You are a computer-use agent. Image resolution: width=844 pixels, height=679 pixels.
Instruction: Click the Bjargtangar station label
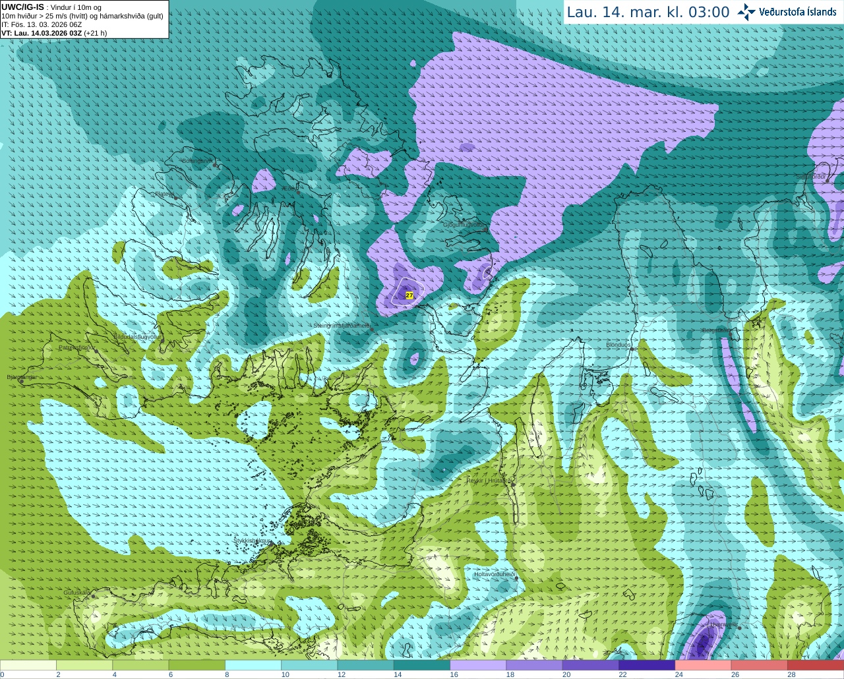pos(22,377)
